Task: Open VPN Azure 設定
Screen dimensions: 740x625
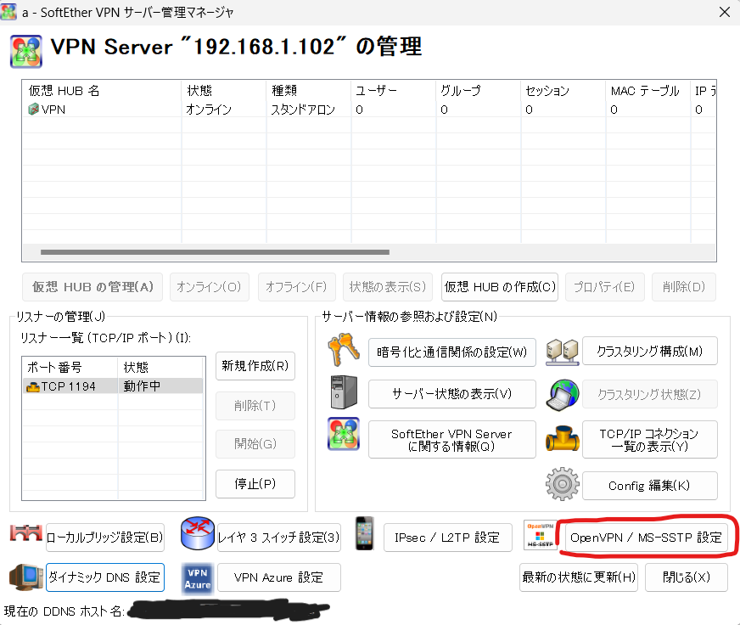Action: [279, 577]
